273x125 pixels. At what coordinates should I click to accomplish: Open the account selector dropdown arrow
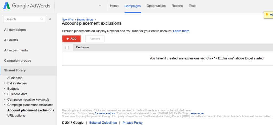(x=100, y=5)
